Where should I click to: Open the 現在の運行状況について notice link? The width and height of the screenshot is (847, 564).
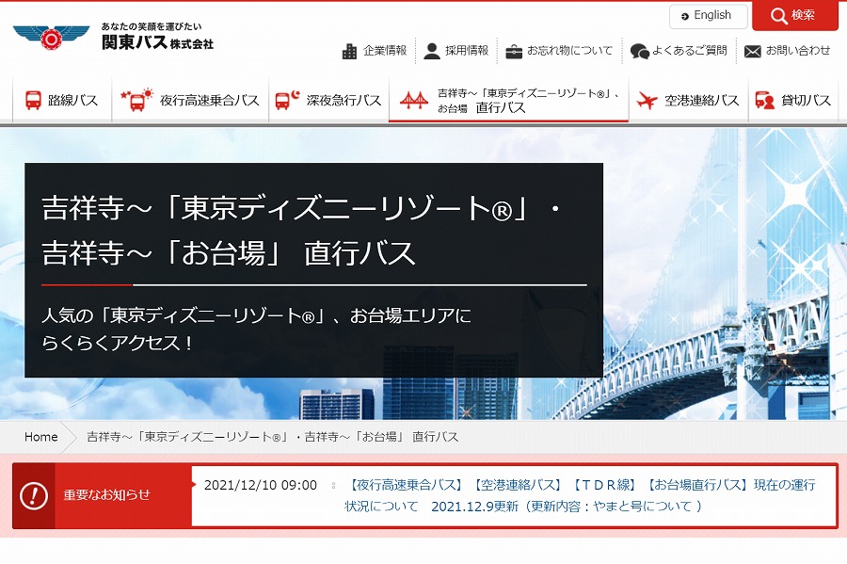(x=580, y=495)
